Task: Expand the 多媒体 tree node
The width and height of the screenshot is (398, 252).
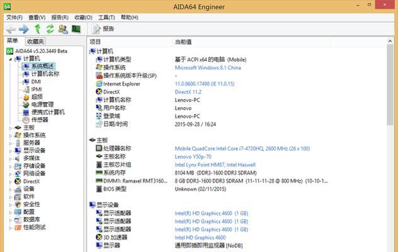Action: tap(11, 159)
